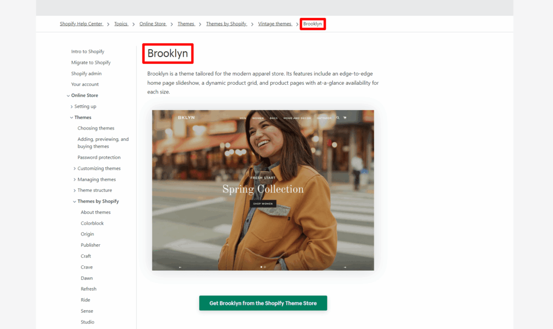Click SHOP WOMEN button in preview
The height and width of the screenshot is (329, 553).
[263, 204]
